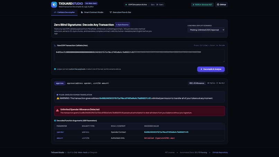Image resolution: width=279 pixels, height=157 pixels.
Task: Open the GitHub Repository footer link
Action: [220, 152]
